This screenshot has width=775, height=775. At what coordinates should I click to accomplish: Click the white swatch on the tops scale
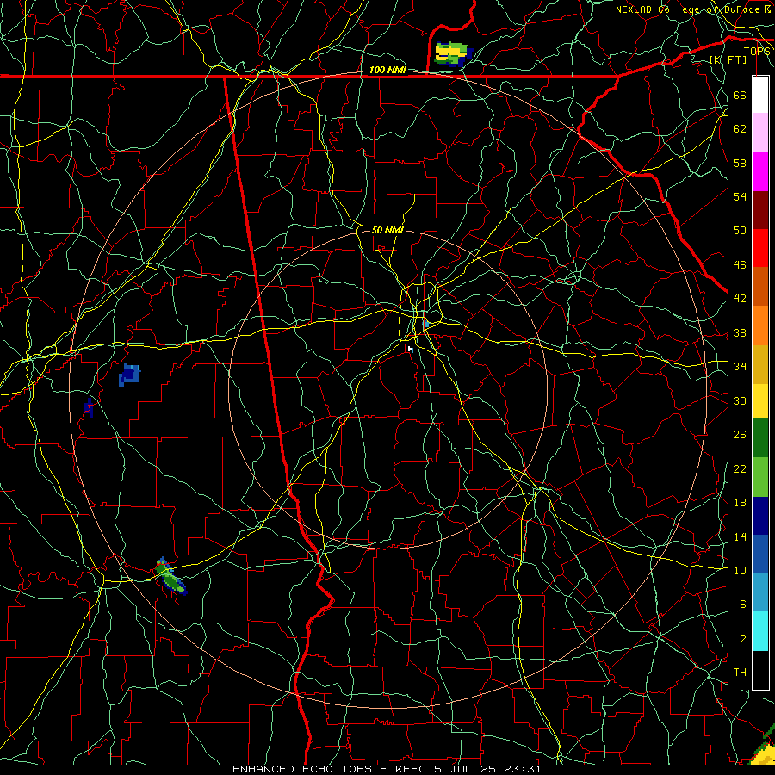click(x=760, y=95)
